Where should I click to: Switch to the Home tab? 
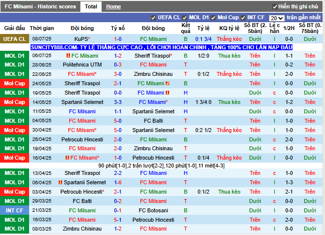click(x=113, y=6)
